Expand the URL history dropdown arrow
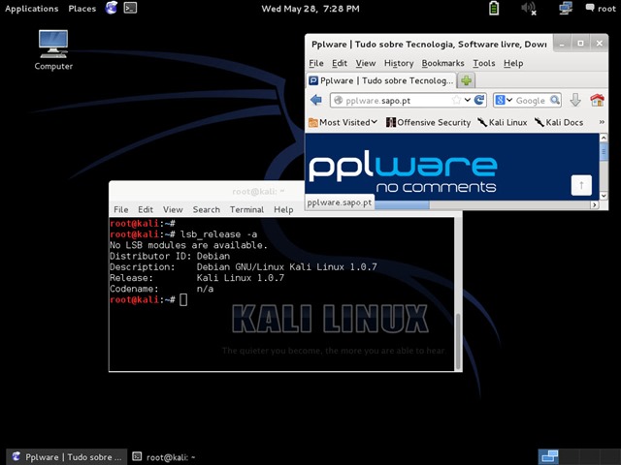This screenshot has width=621, height=465. pyautogui.click(x=468, y=100)
